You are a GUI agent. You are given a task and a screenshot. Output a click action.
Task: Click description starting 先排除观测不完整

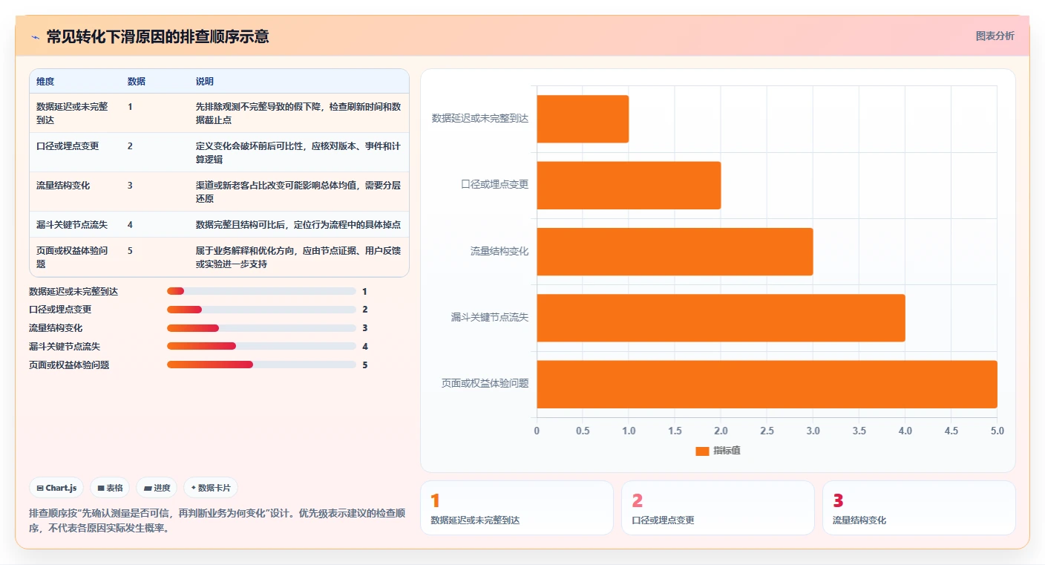pos(298,113)
